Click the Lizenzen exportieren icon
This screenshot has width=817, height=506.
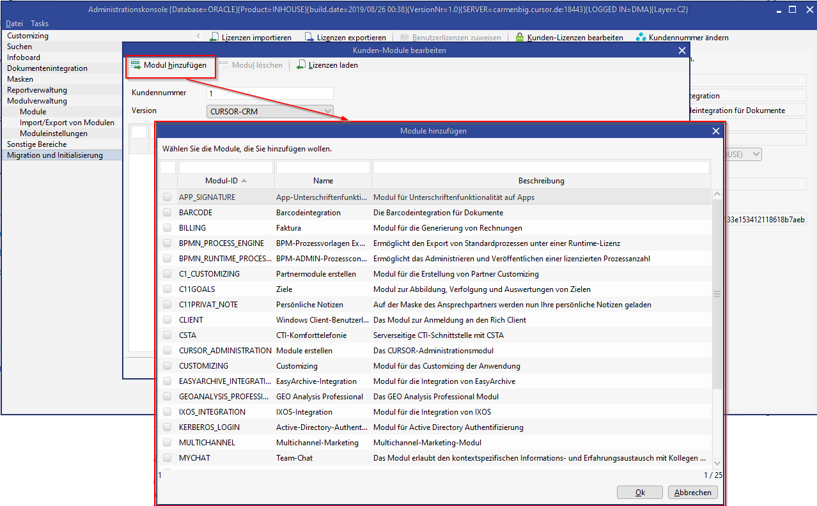(309, 38)
